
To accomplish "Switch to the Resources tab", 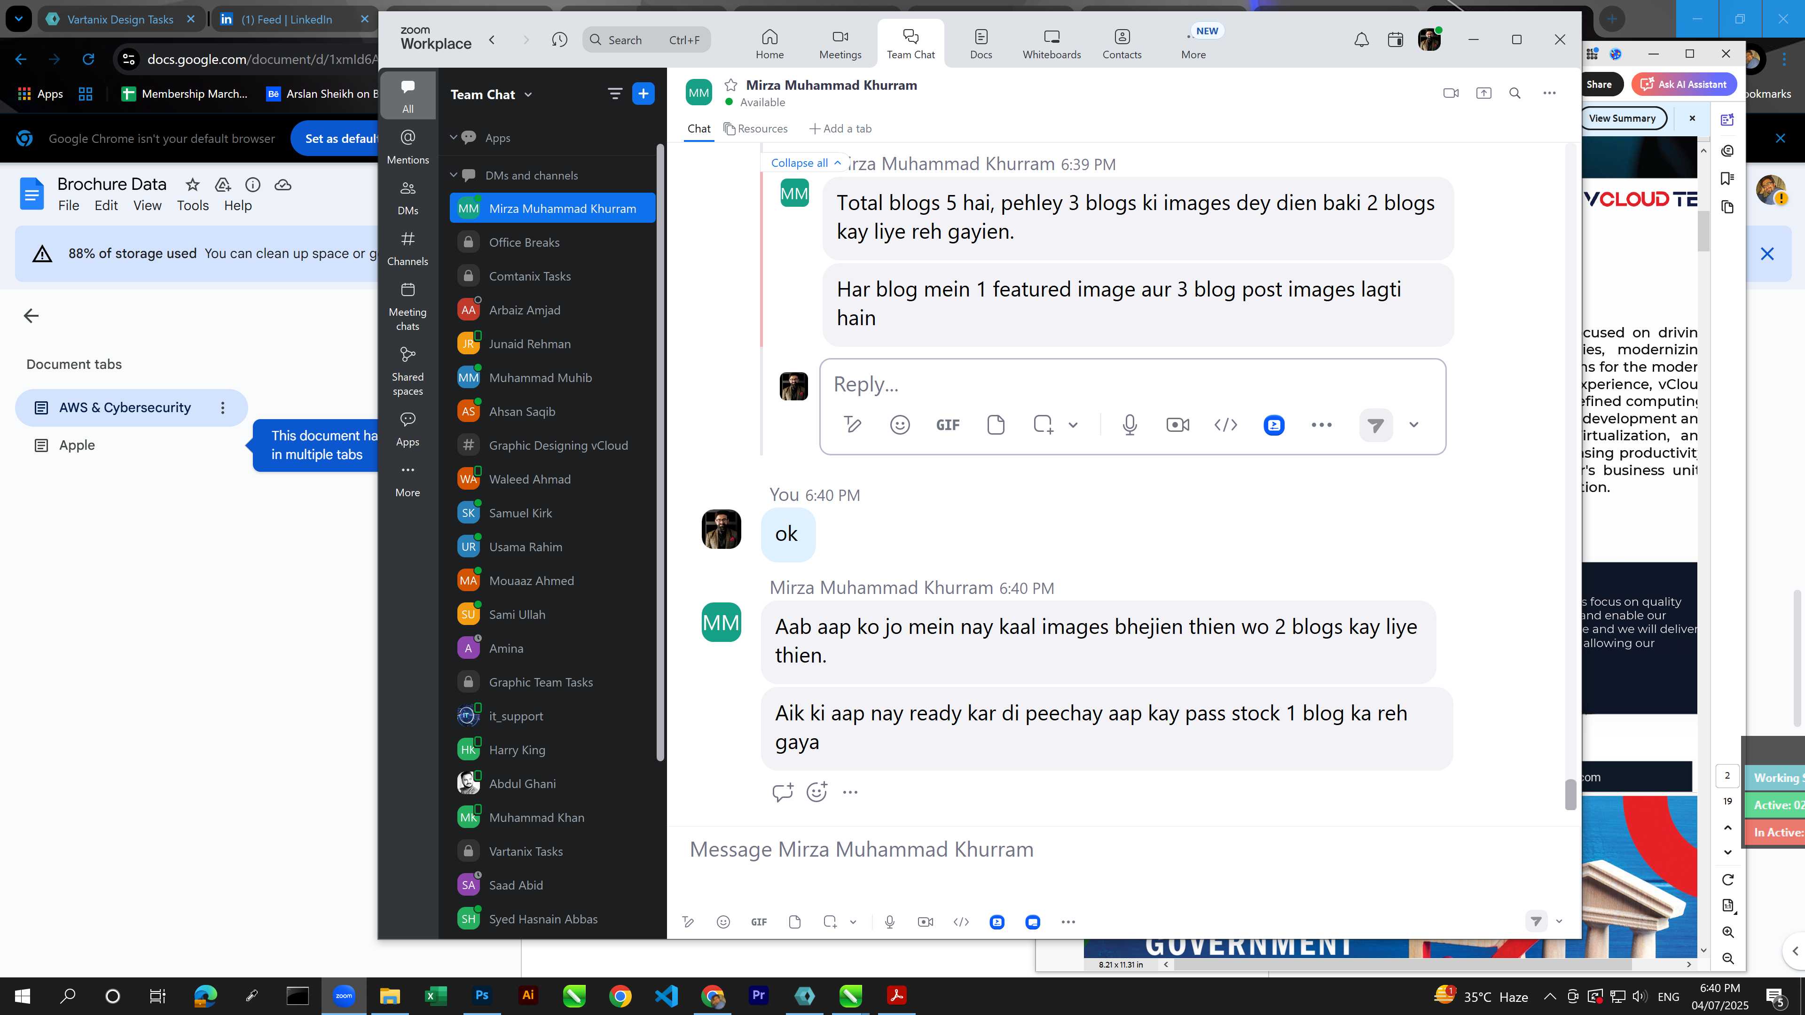I will coord(755,129).
